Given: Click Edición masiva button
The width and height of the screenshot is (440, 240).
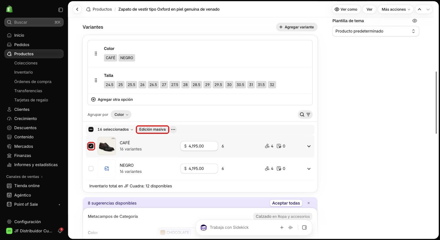Looking at the screenshot, I should tap(152, 129).
